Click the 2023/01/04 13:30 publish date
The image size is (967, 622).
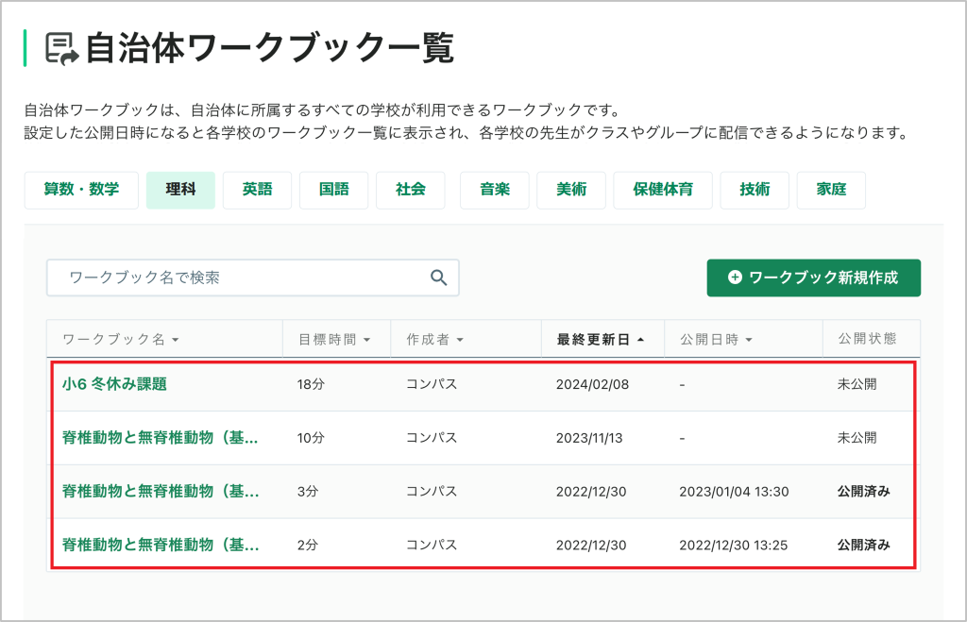point(734,492)
